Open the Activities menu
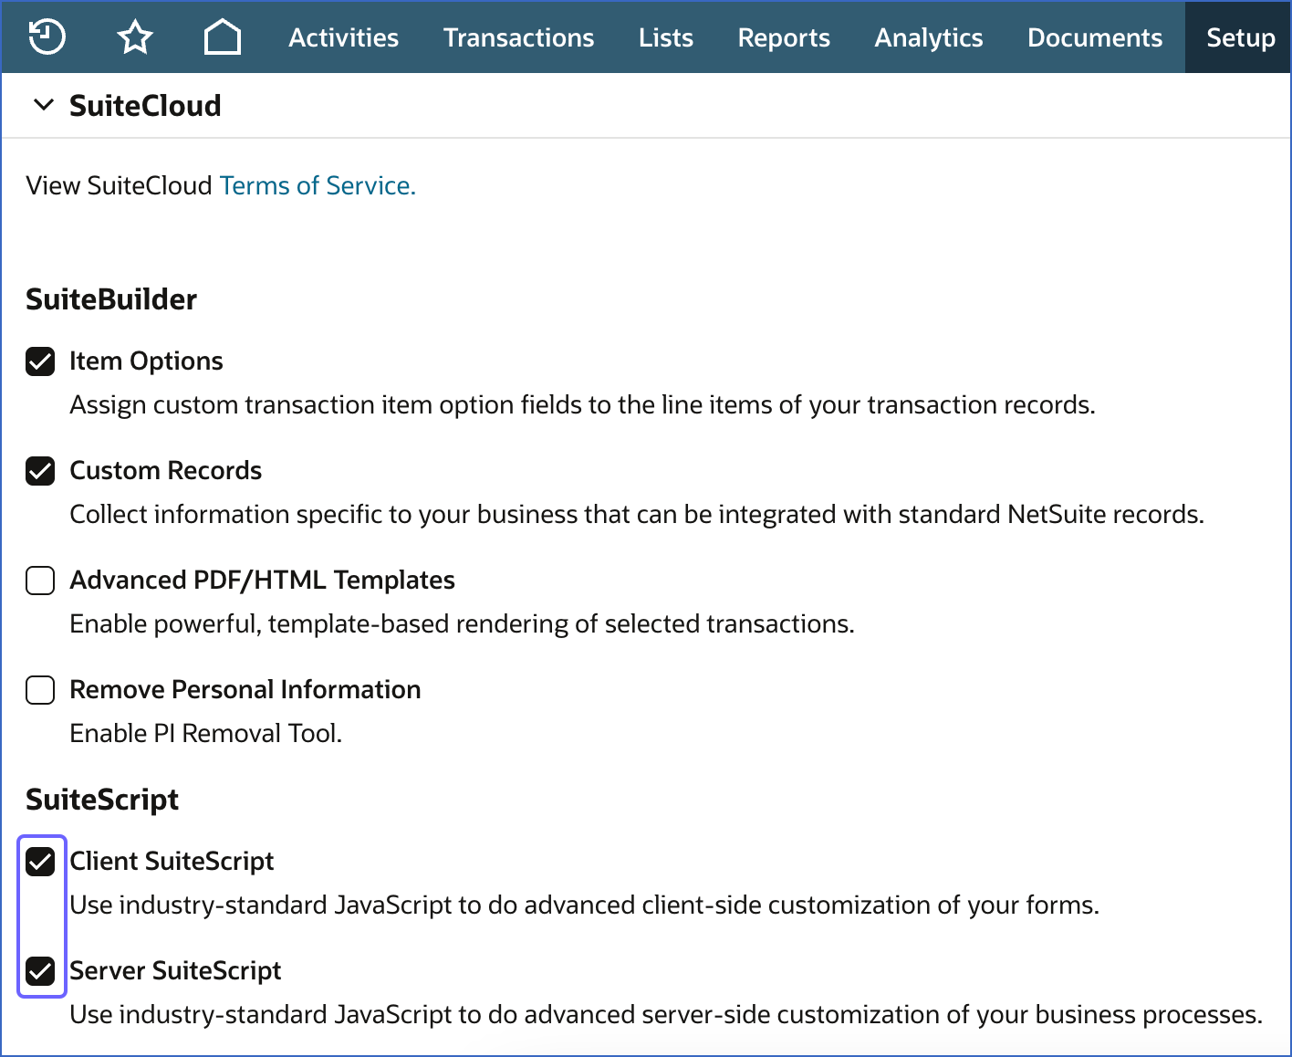The height and width of the screenshot is (1057, 1292). pyautogui.click(x=343, y=37)
